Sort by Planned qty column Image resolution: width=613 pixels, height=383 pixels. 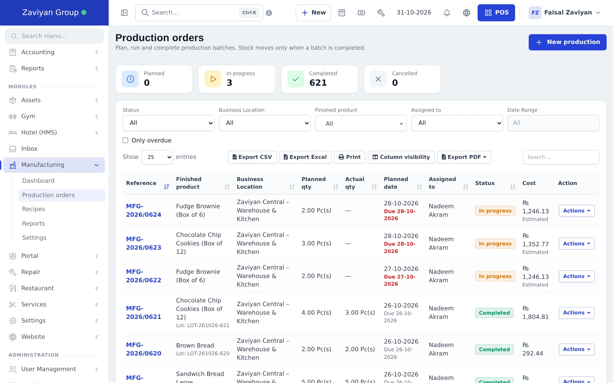pyautogui.click(x=335, y=186)
